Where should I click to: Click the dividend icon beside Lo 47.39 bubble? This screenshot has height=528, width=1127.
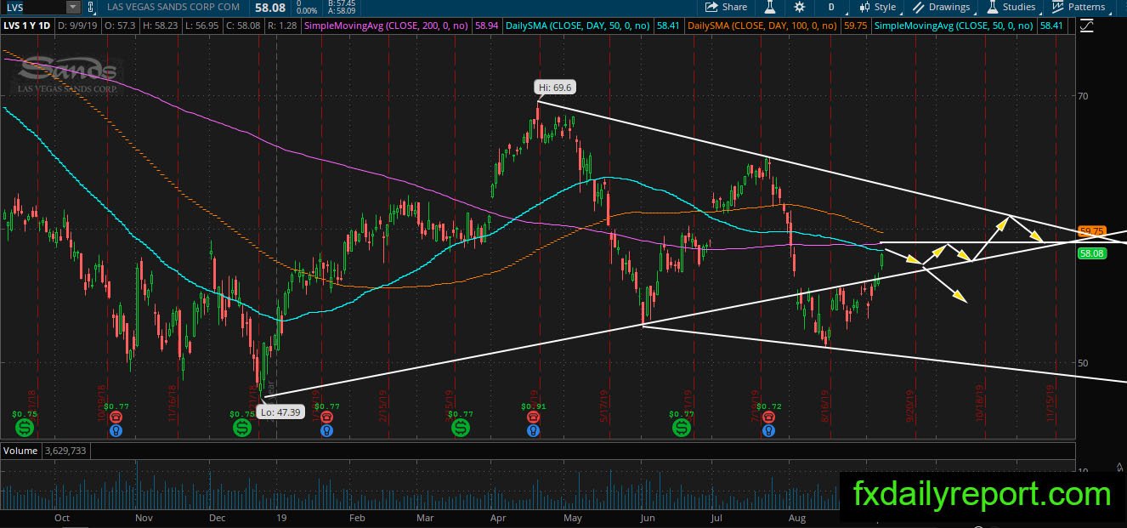click(242, 427)
